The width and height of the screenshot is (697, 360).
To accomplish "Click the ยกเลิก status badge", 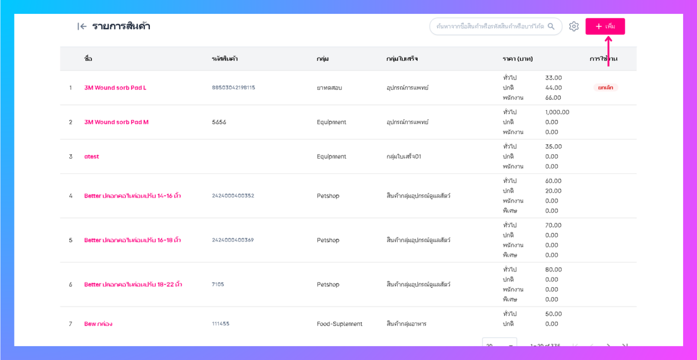I will 605,88.
